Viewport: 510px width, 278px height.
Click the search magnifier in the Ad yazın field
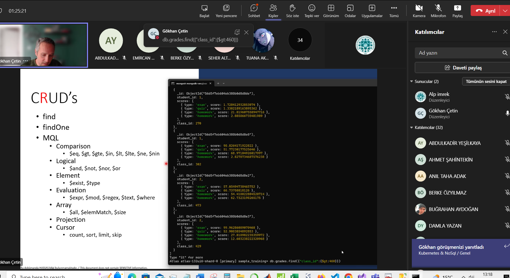[x=505, y=53]
